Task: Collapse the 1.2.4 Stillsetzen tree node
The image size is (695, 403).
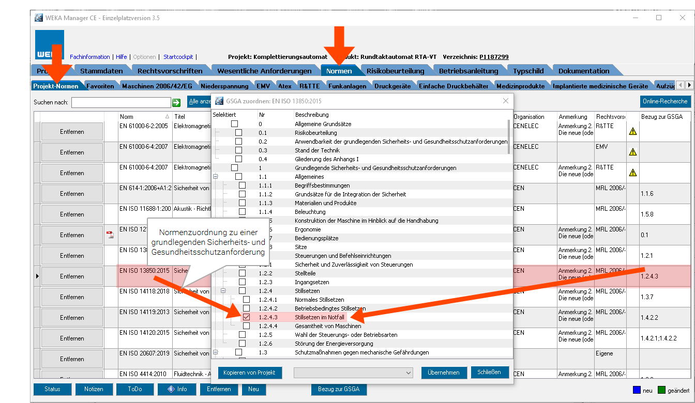Action: click(x=223, y=291)
